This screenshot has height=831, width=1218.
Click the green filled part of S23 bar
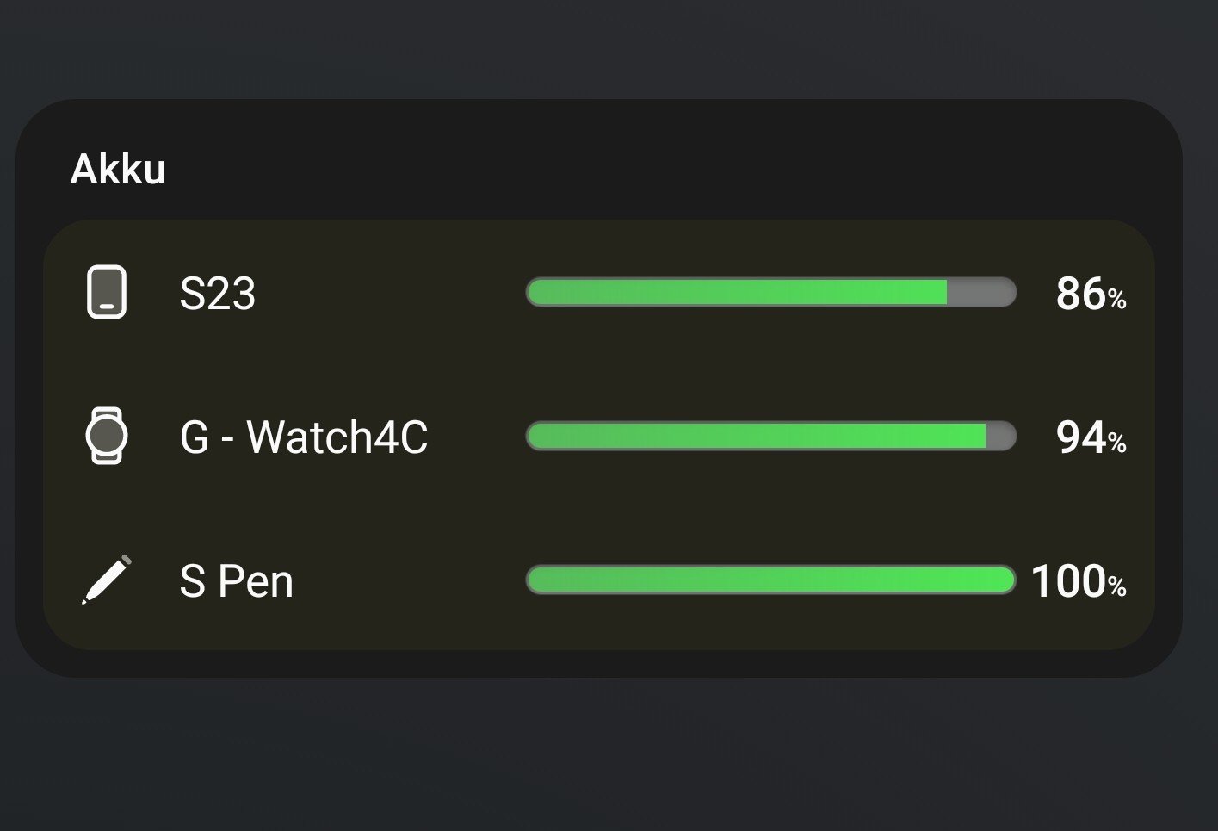[736, 293]
